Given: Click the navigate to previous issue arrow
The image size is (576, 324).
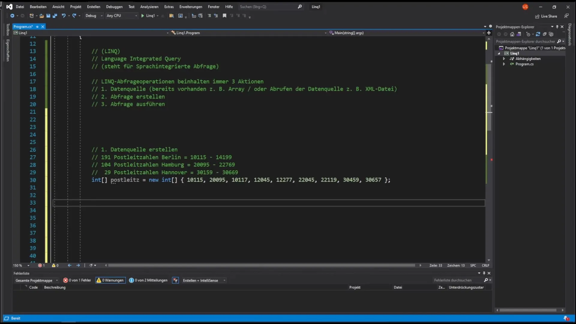Looking at the screenshot, I should coord(70,265).
